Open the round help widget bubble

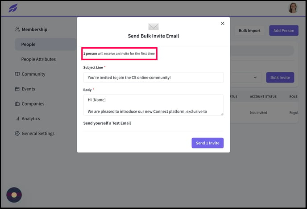(14, 195)
